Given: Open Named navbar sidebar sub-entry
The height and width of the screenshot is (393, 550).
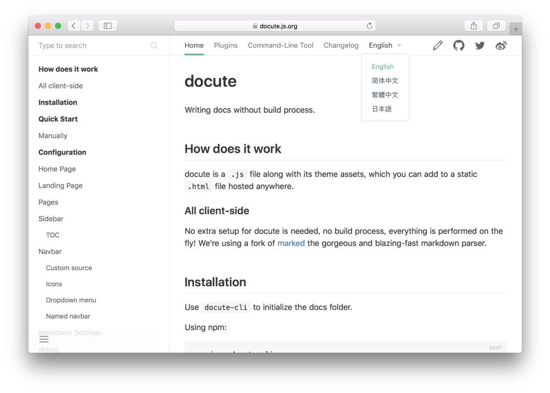Looking at the screenshot, I should coord(68,316).
